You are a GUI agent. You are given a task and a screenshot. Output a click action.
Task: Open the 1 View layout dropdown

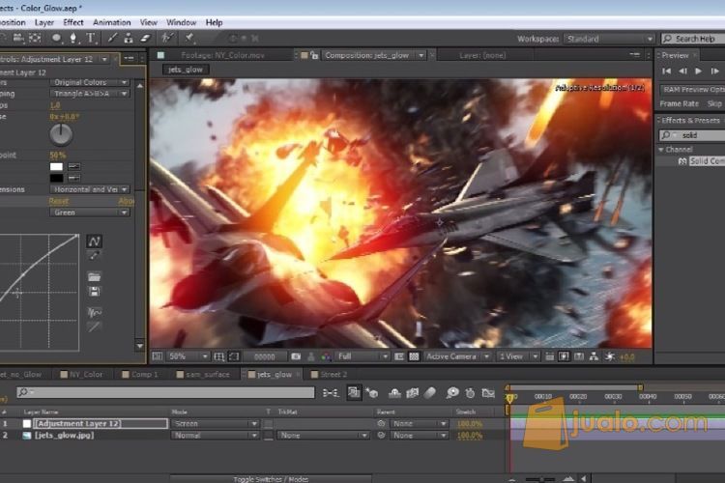(518, 356)
